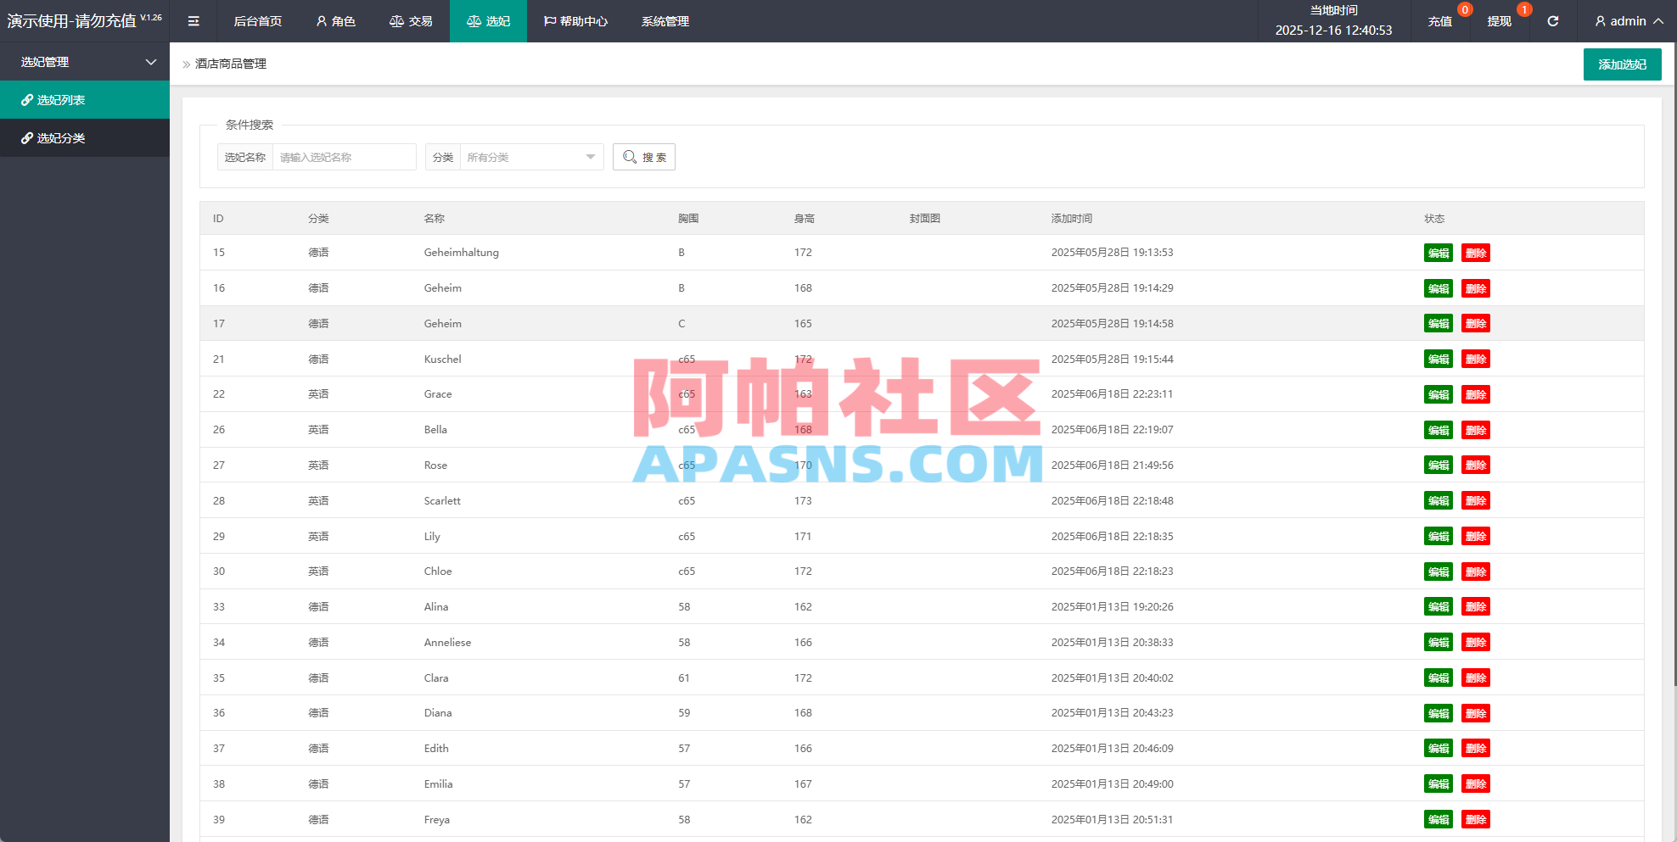Click the 添加时间 column header
1677x842 pixels.
coord(1072,219)
